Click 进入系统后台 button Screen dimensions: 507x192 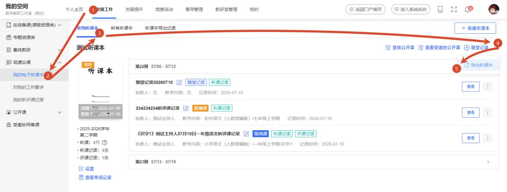[411, 10]
